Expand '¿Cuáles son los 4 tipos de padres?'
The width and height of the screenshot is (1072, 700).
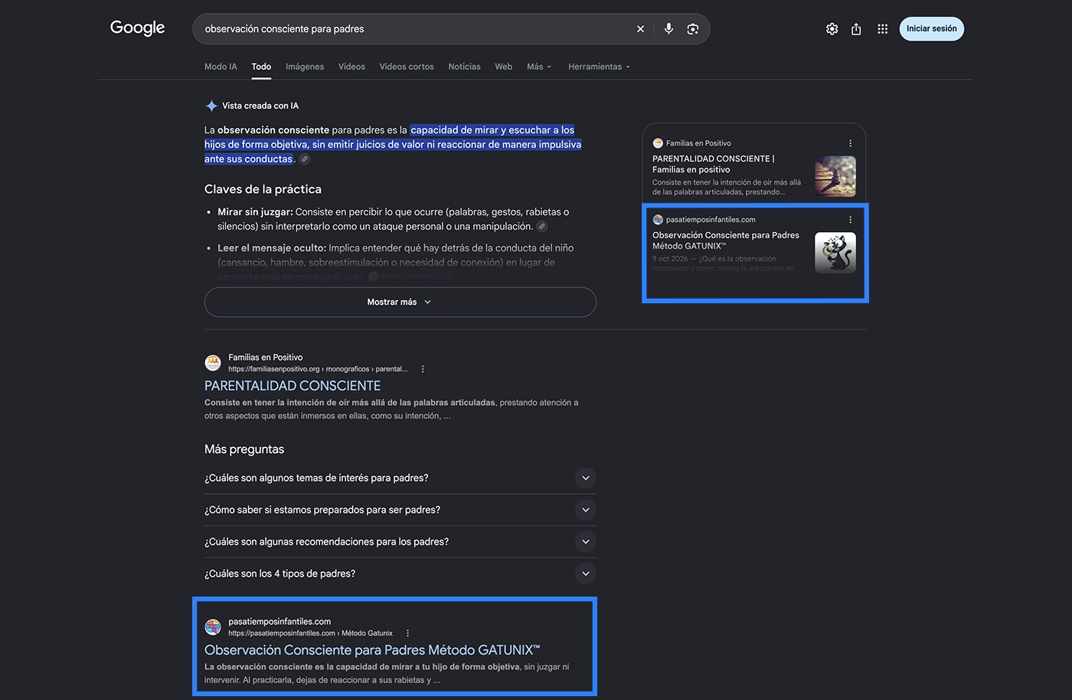[x=400, y=574]
